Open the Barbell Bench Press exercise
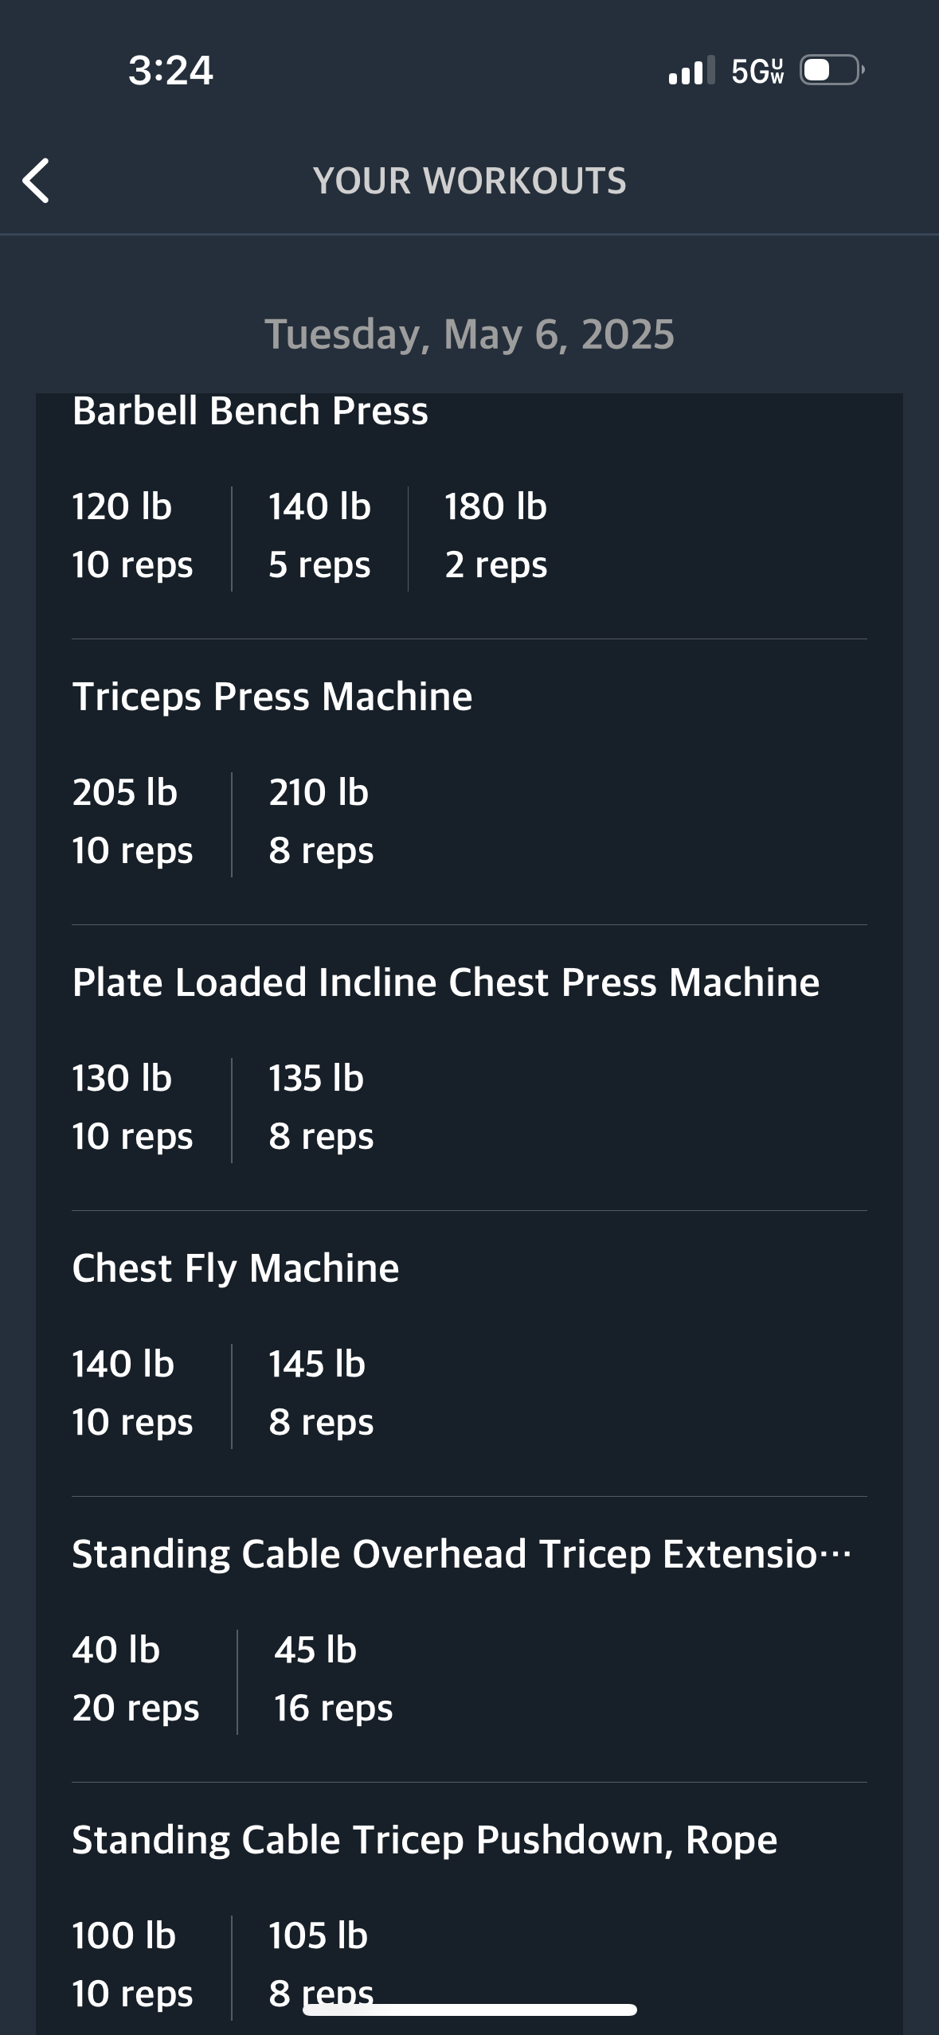The width and height of the screenshot is (939, 2035). click(250, 411)
